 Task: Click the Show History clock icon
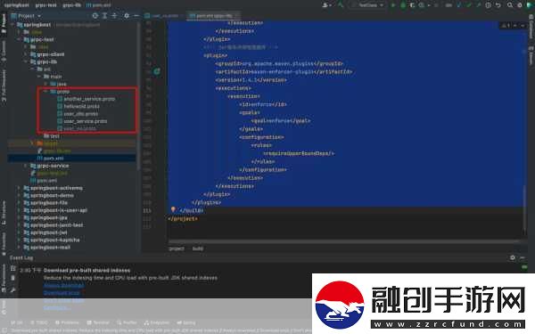coord(489,5)
